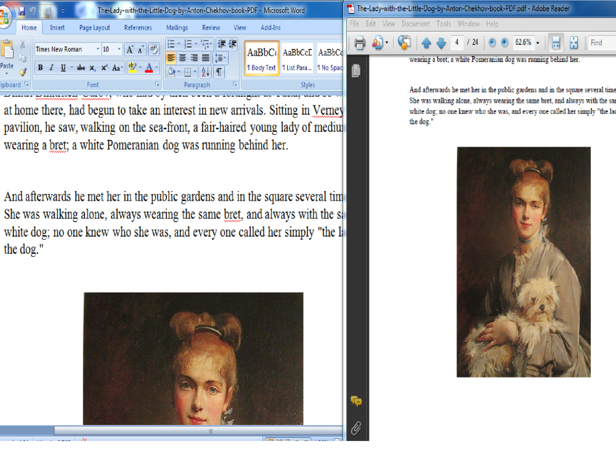Select Align Text Right
Image resolution: width=616 pixels, height=462 pixels.
click(x=194, y=58)
